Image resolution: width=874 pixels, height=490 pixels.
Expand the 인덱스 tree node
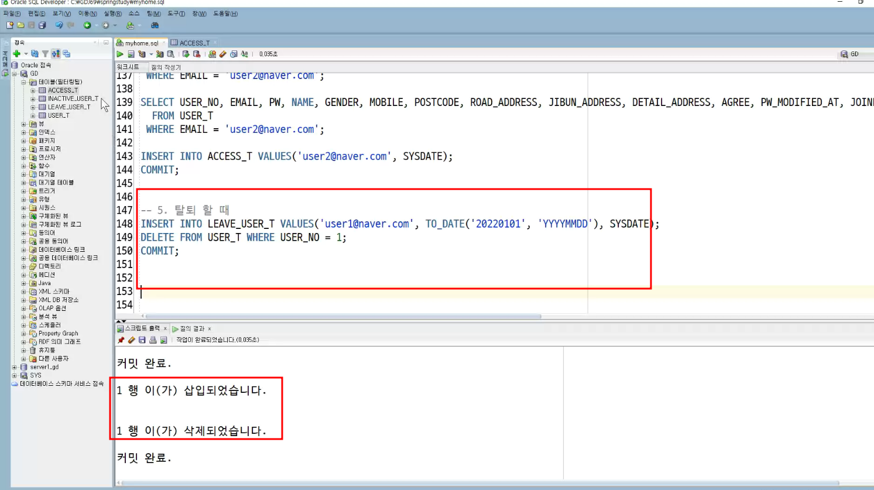24,132
